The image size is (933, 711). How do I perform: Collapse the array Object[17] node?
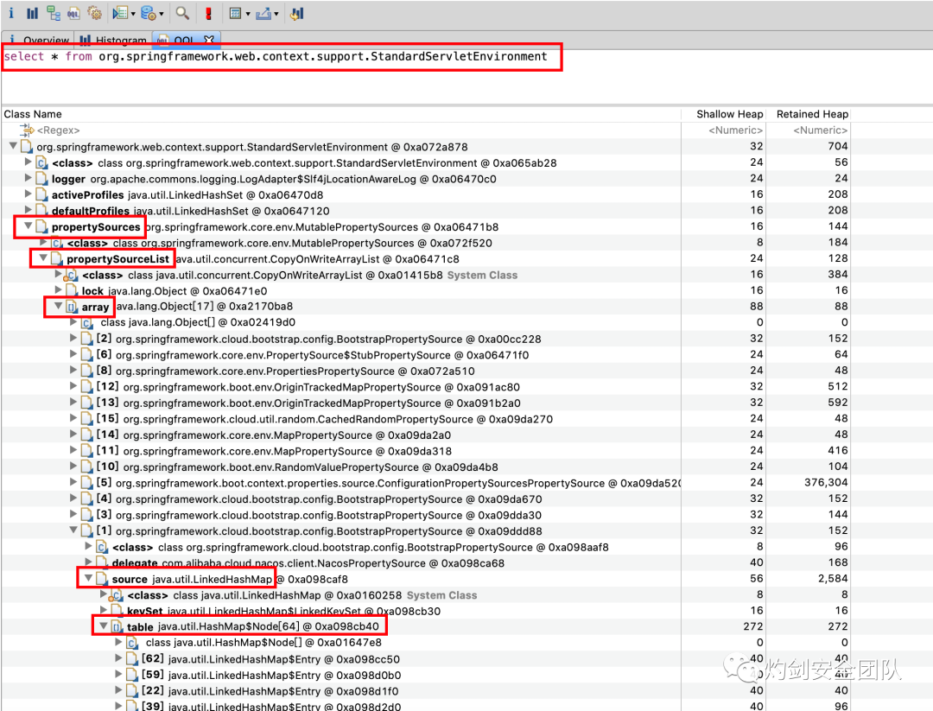point(59,306)
